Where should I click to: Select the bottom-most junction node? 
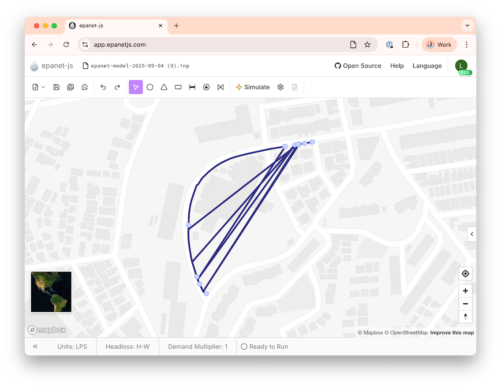pos(206,294)
